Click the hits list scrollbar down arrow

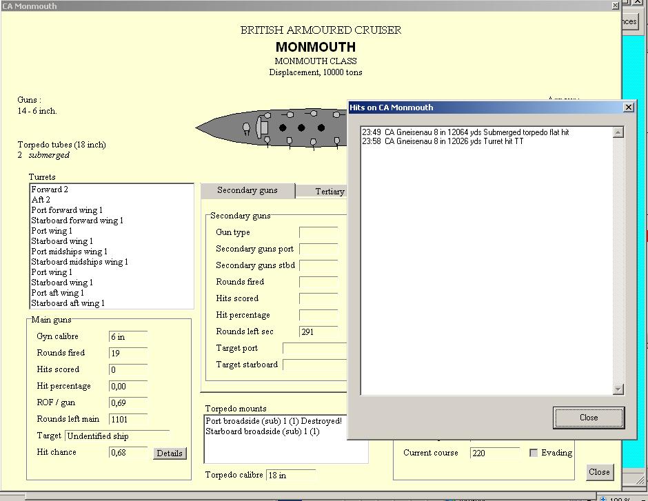(618, 389)
